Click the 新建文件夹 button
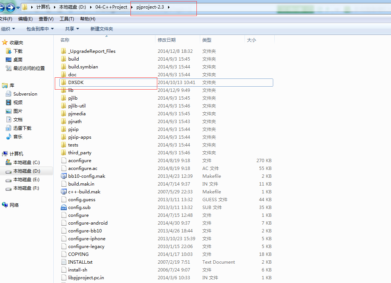 [x=102, y=29]
